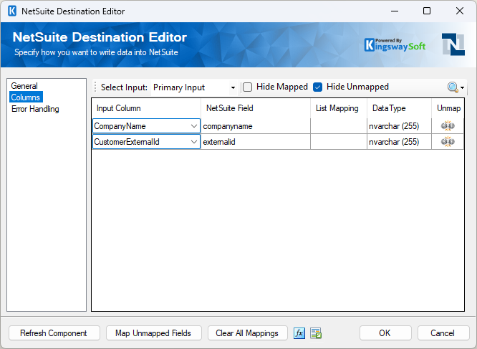Close the NetSuite Destination Editor window
The image size is (477, 349).
[x=460, y=11]
